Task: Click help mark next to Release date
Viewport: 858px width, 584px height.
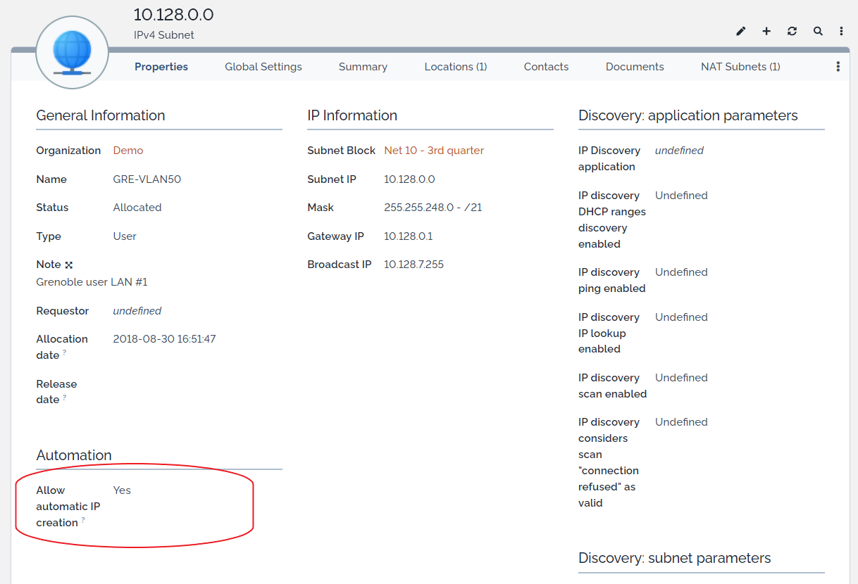Action: point(65,398)
